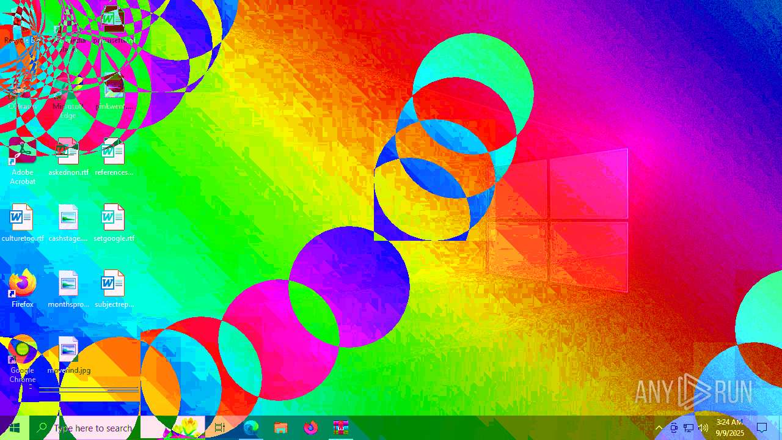782x440 pixels.
Task: Open the Windows Start menu
Action: (x=15, y=428)
